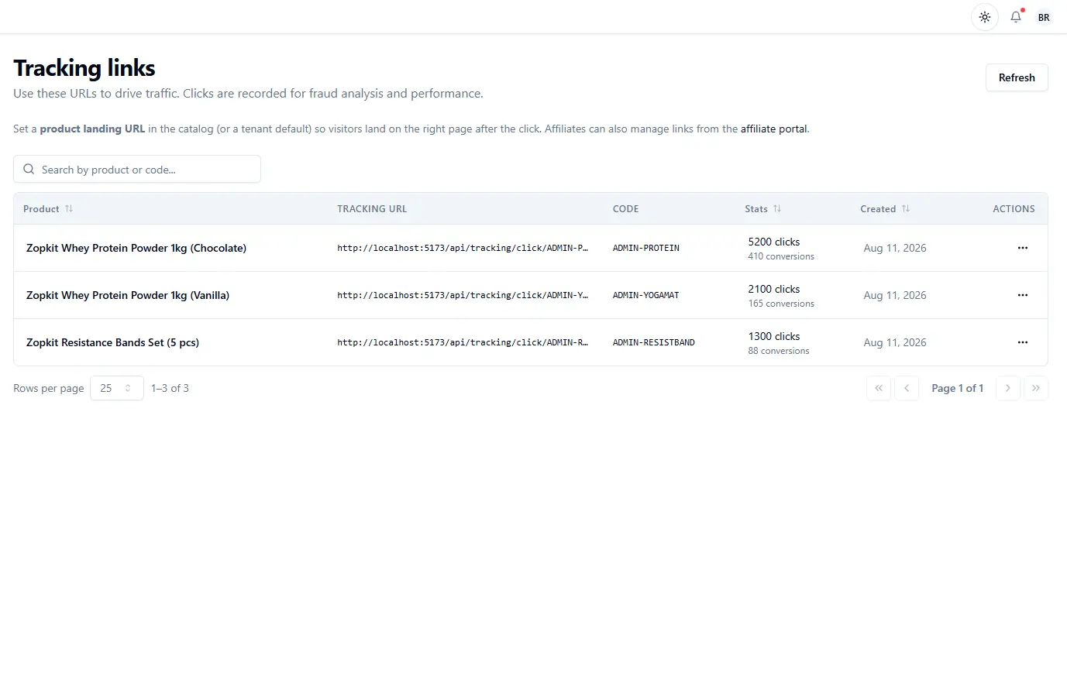Go to first page

(879, 388)
